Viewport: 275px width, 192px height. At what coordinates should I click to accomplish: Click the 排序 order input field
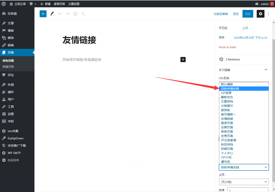(x=248, y=190)
